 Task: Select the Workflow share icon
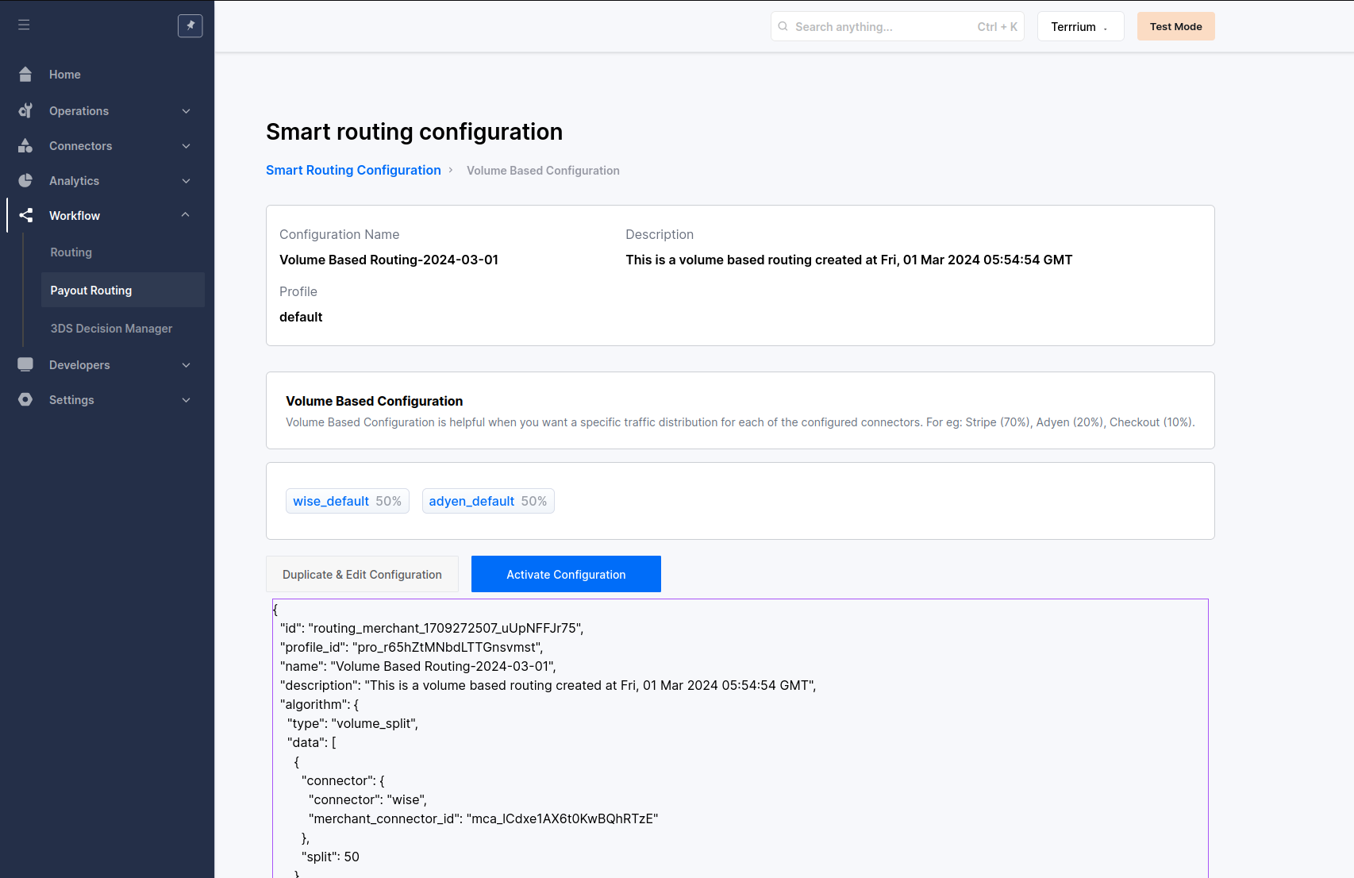pos(25,215)
